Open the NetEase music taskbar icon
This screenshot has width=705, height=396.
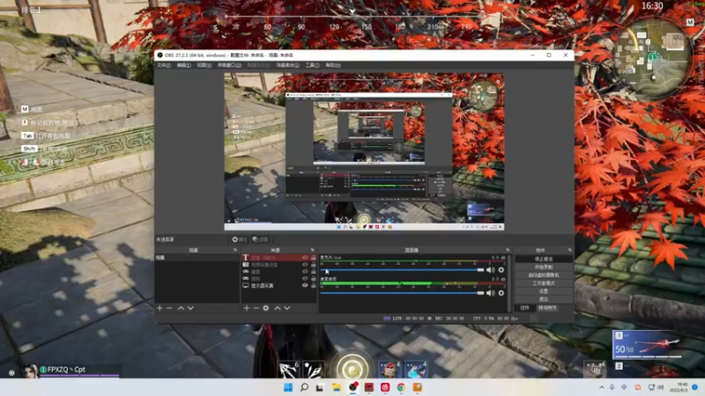click(x=385, y=387)
